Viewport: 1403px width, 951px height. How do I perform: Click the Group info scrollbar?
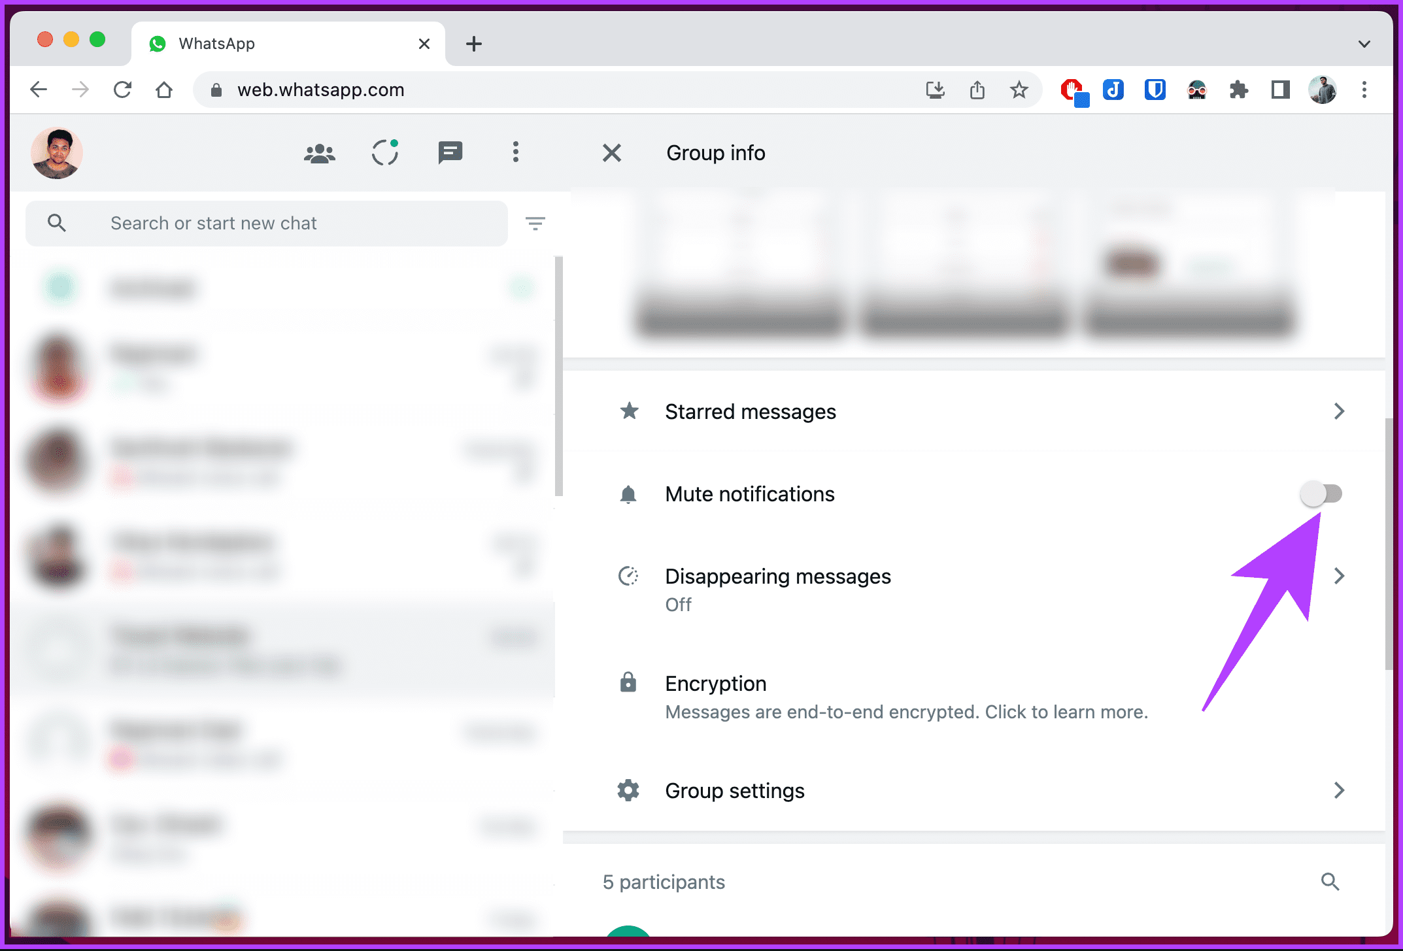coord(1389,544)
